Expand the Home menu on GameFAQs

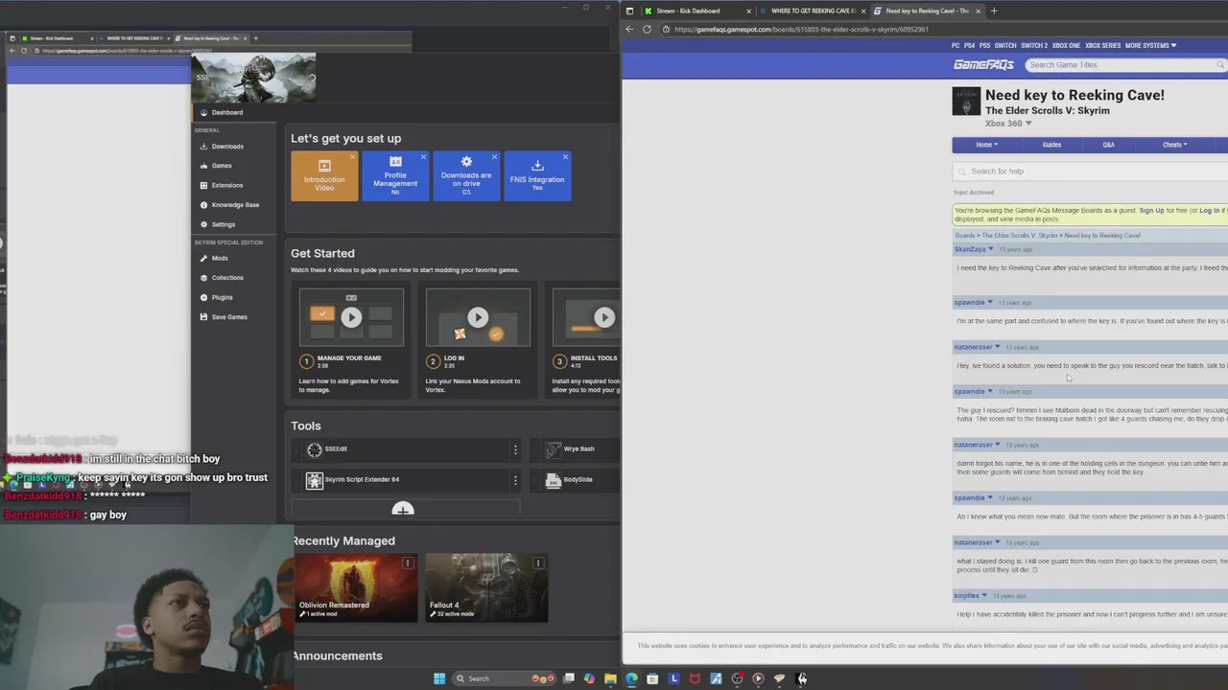click(x=986, y=145)
